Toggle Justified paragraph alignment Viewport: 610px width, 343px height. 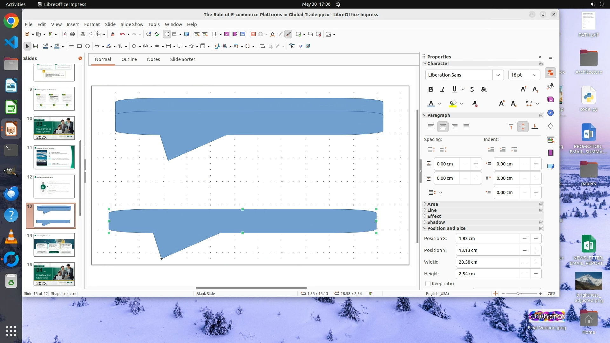coord(466,127)
